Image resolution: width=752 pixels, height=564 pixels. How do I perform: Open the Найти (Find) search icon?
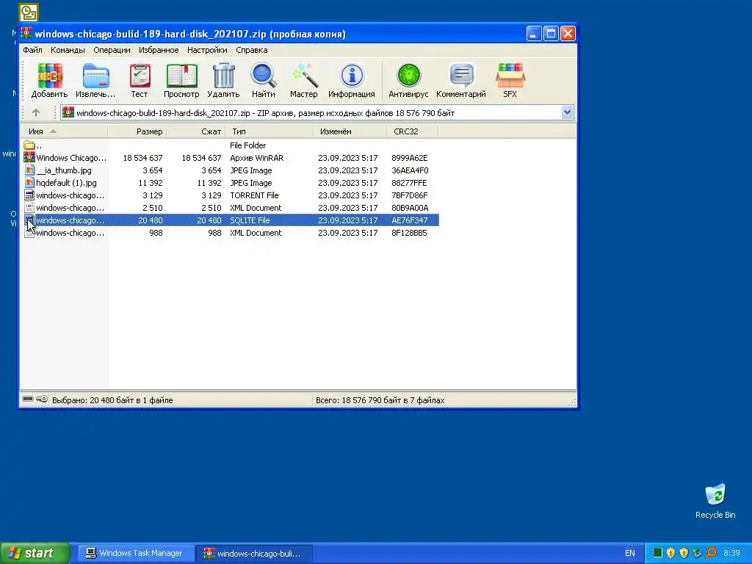[x=264, y=76]
